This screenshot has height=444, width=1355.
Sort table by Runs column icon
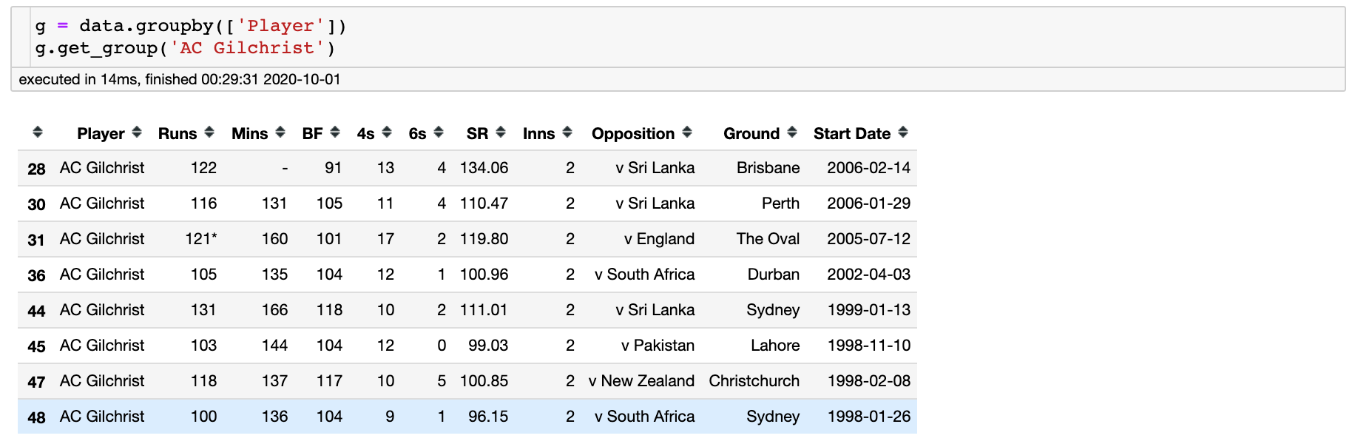click(209, 132)
